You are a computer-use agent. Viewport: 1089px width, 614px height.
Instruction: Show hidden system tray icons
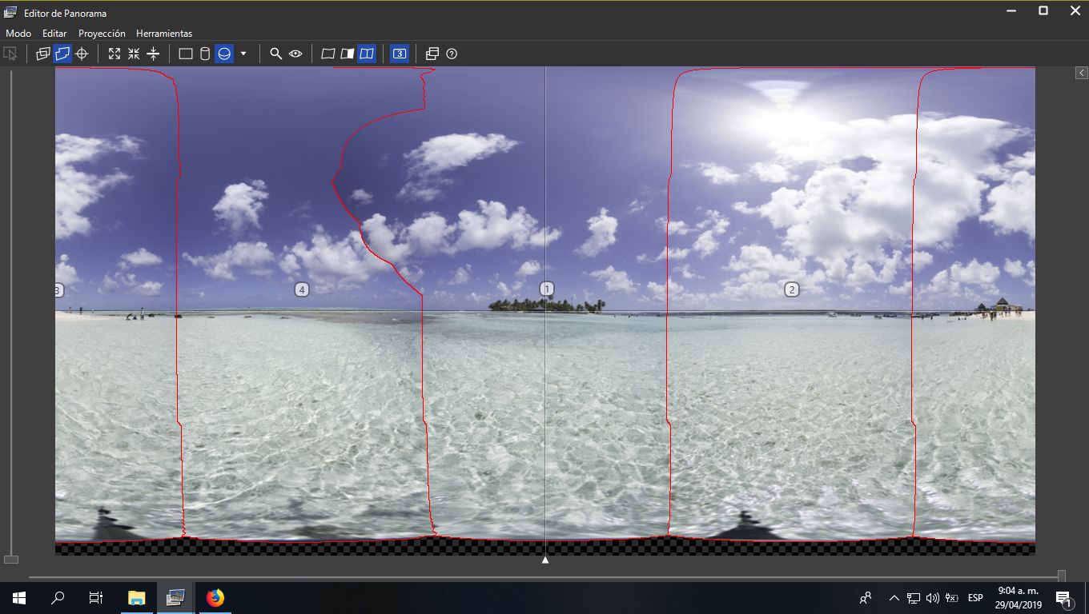click(894, 598)
